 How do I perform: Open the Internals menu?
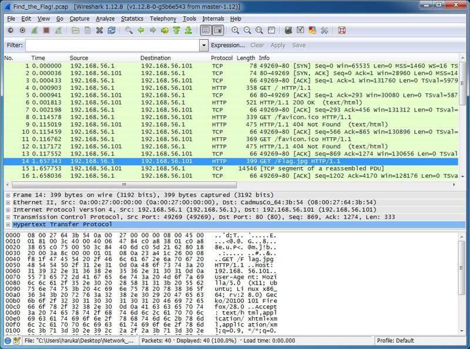click(213, 19)
